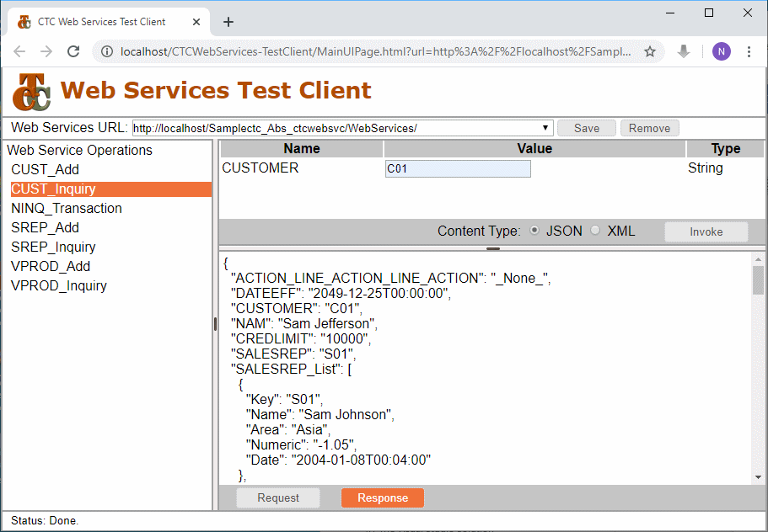This screenshot has height=532, width=768.
Task: Open the profile avatar N
Action: pyautogui.click(x=721, y=51)
